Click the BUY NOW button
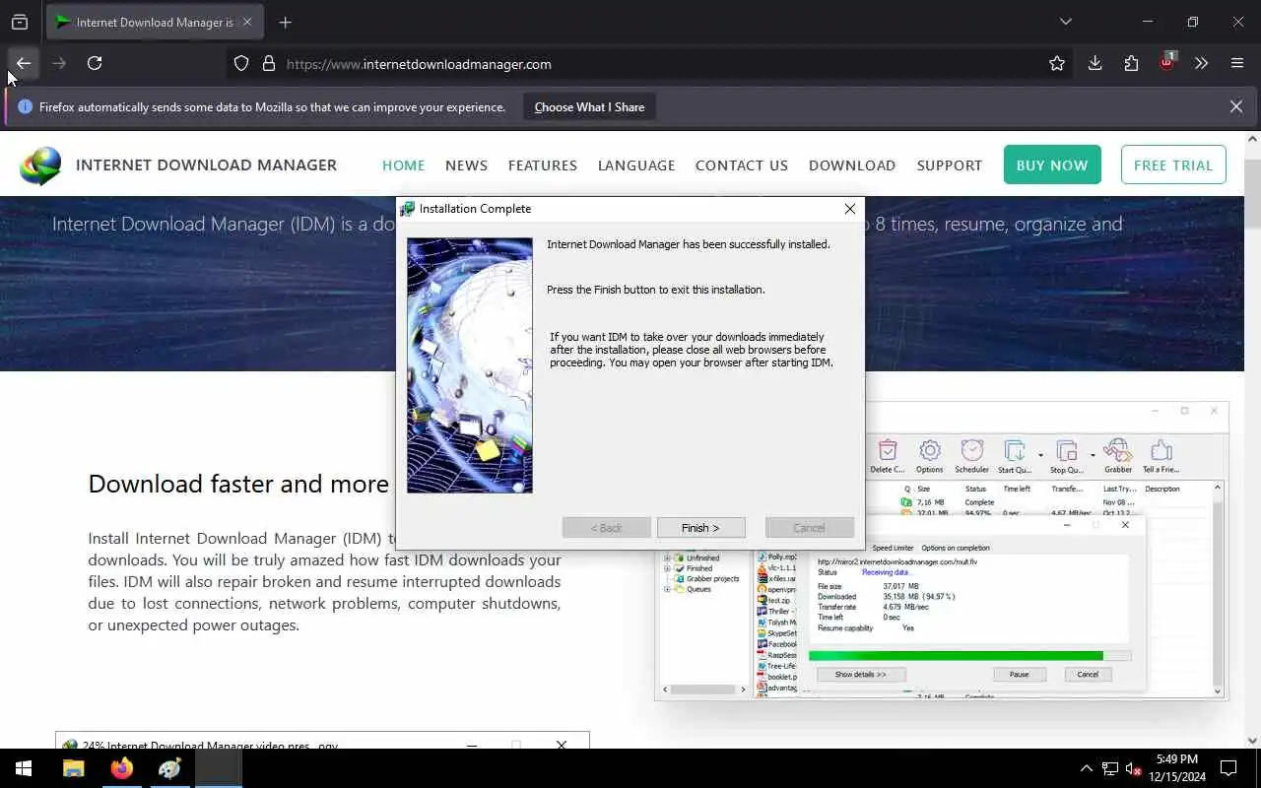Image resolution: width=1261 pixels, height=788 pixels. coord(1052,165)
